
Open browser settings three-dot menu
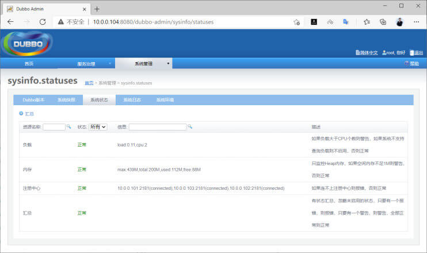417,22
